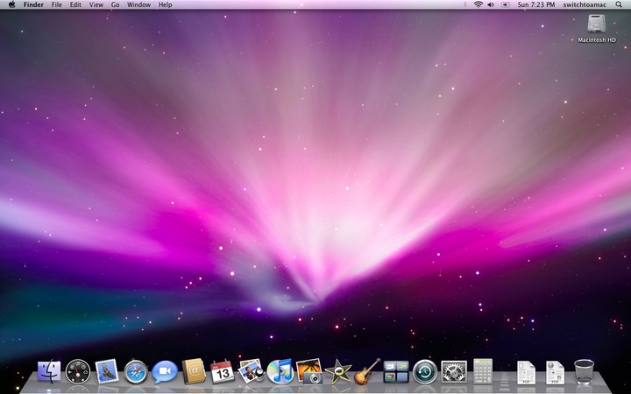
Task: Launch GarageBand guitar icon
Action: (367, 371)
